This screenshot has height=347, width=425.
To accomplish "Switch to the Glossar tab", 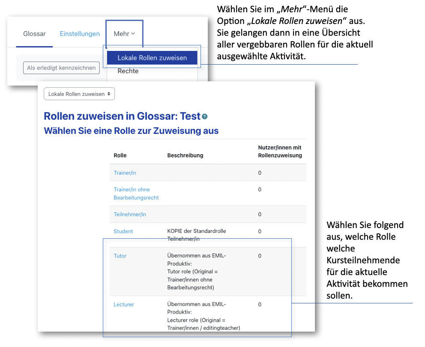I will (x=34, y=34).
